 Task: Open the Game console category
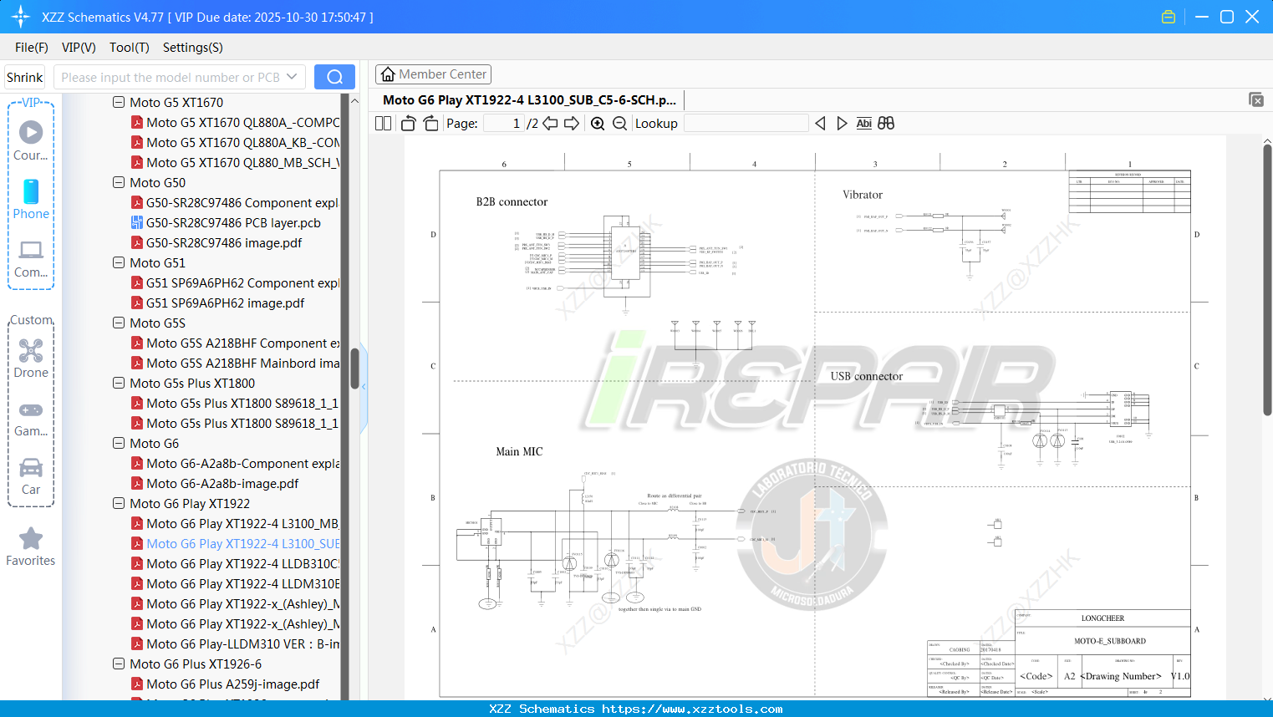tap(31, 418)
